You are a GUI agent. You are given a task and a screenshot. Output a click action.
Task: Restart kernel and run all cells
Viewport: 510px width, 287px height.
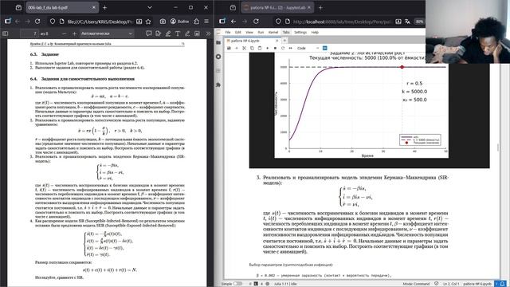click(x=290, y=48)
